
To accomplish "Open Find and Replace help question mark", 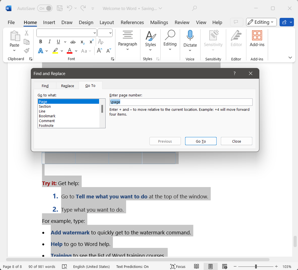I will tap(235, 73).
